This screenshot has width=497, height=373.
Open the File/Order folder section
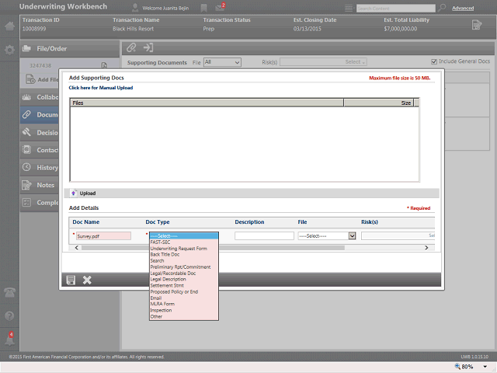[70, 49]
